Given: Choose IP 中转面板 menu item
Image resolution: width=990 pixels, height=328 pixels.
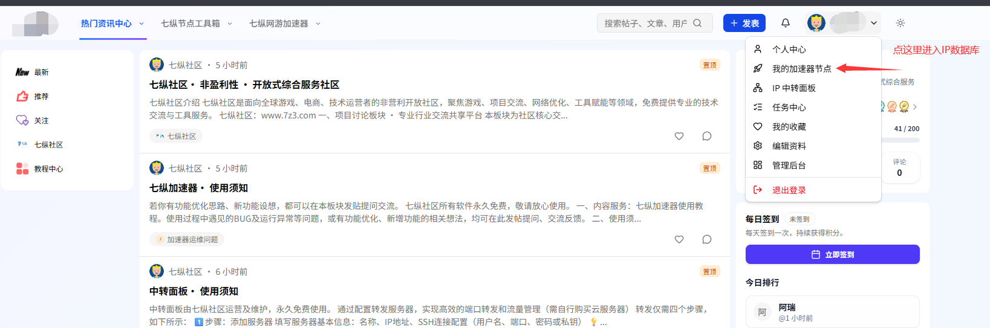Looking at the screenshot, I should [813, 88].
